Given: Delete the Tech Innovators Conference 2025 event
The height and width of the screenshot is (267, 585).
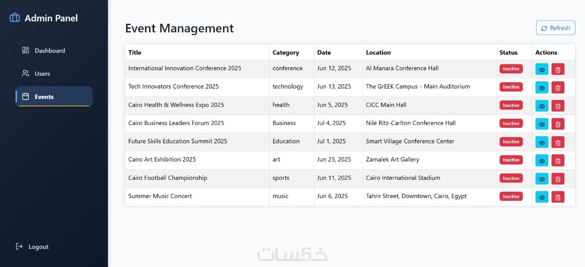Looking at the screenshot, I should coord(558,87).
